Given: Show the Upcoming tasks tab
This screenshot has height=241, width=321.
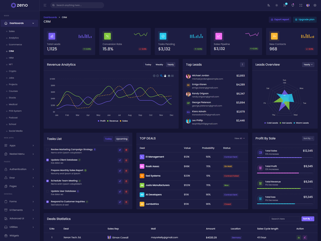Looking at the screenshot, I should 122,139.
